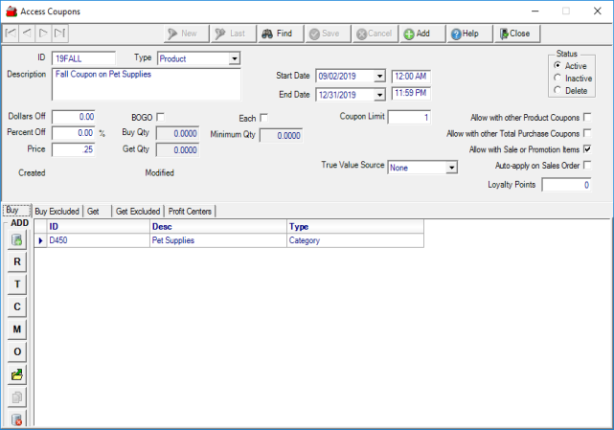Open the Type dropdown

click(x=235, y=58)
